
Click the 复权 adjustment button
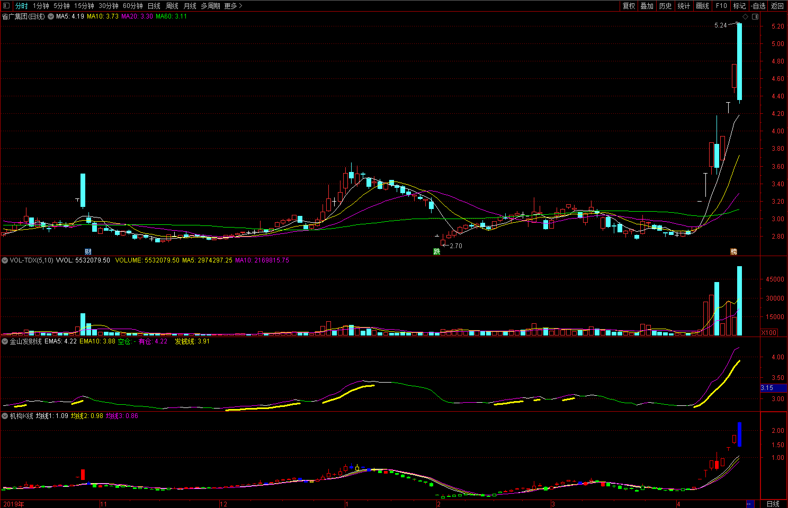[x=629, y=6]
